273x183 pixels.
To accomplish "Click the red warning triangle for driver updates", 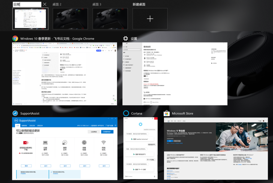I will coord(20,153).
